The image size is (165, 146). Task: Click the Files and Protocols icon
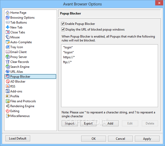tap(7, 101)
